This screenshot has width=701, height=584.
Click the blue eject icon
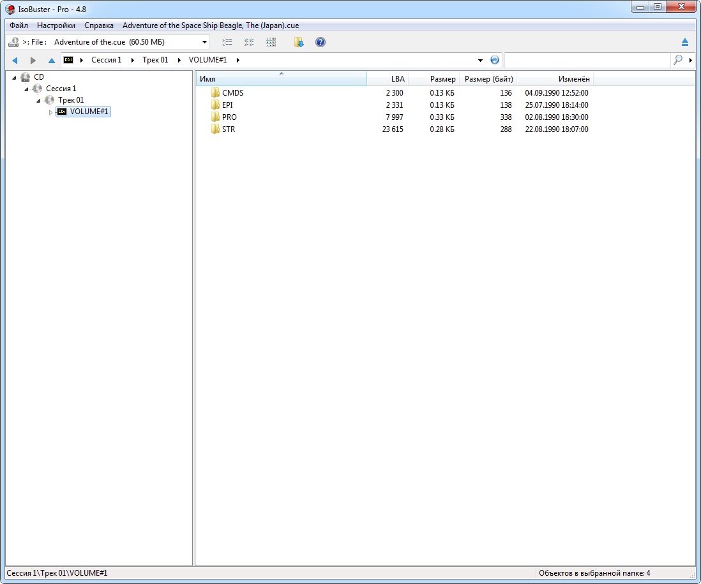pos(685,42)
